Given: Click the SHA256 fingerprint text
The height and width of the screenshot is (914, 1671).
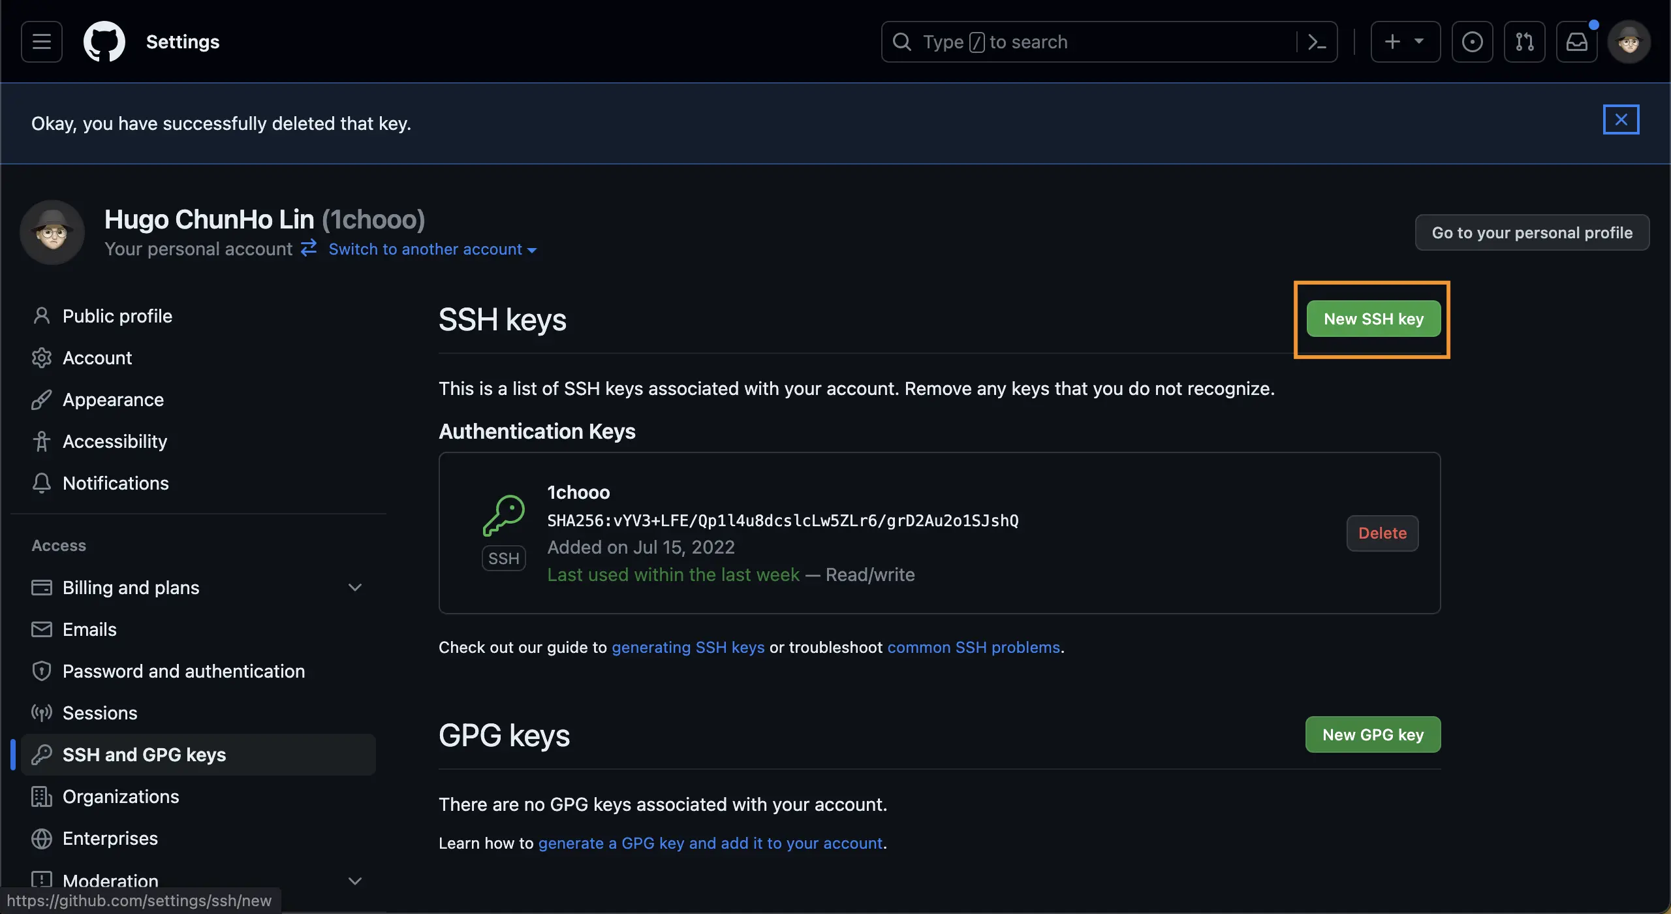Looking at the screenshot, I should pyautogui.click(x=783, y=520).
